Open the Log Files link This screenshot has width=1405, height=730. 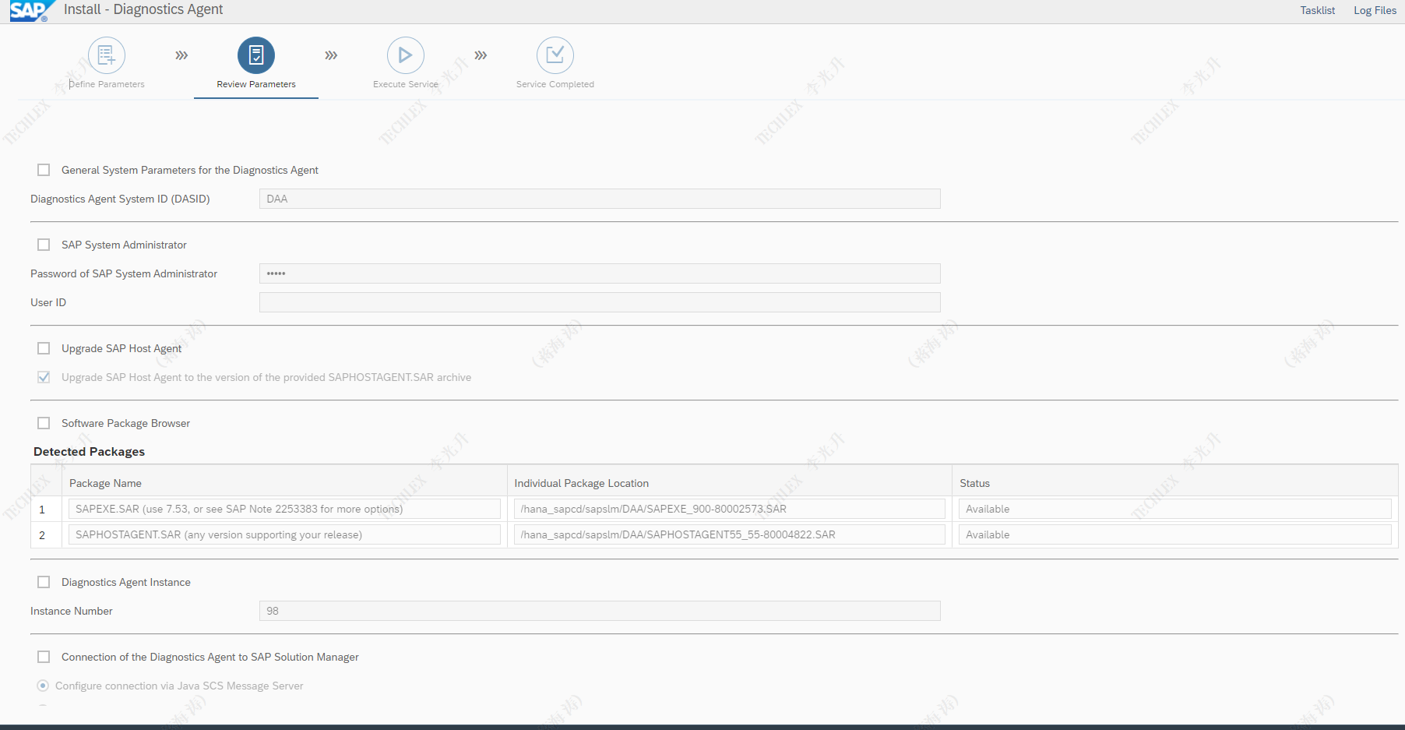click(1375, 10)
